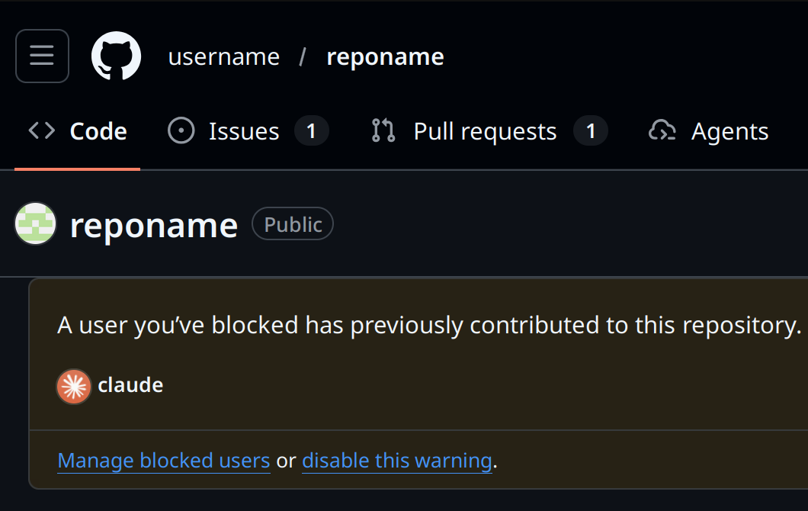
Task: Click the Agents cloud icon
Action: click(x=662, y=131)
